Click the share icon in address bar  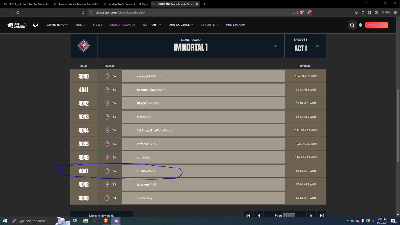(x=293, y=12)
